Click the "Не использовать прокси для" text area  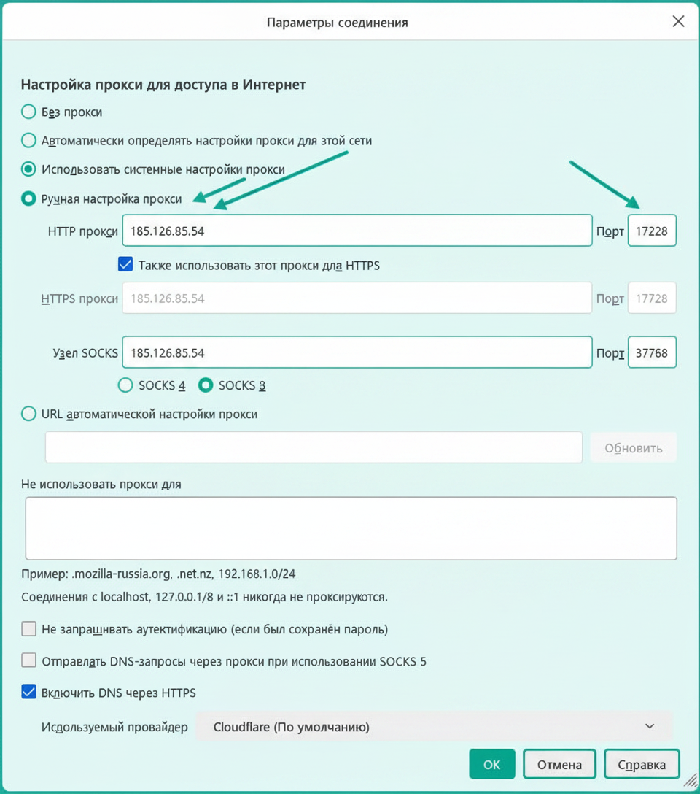(x=351, y=528)
